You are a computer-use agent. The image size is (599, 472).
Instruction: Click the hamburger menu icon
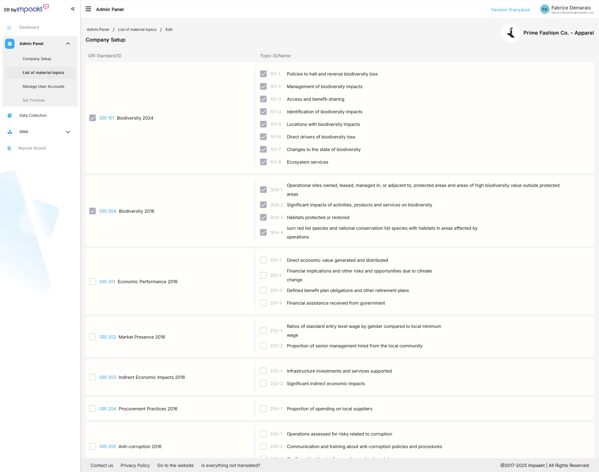pos(88,9)
